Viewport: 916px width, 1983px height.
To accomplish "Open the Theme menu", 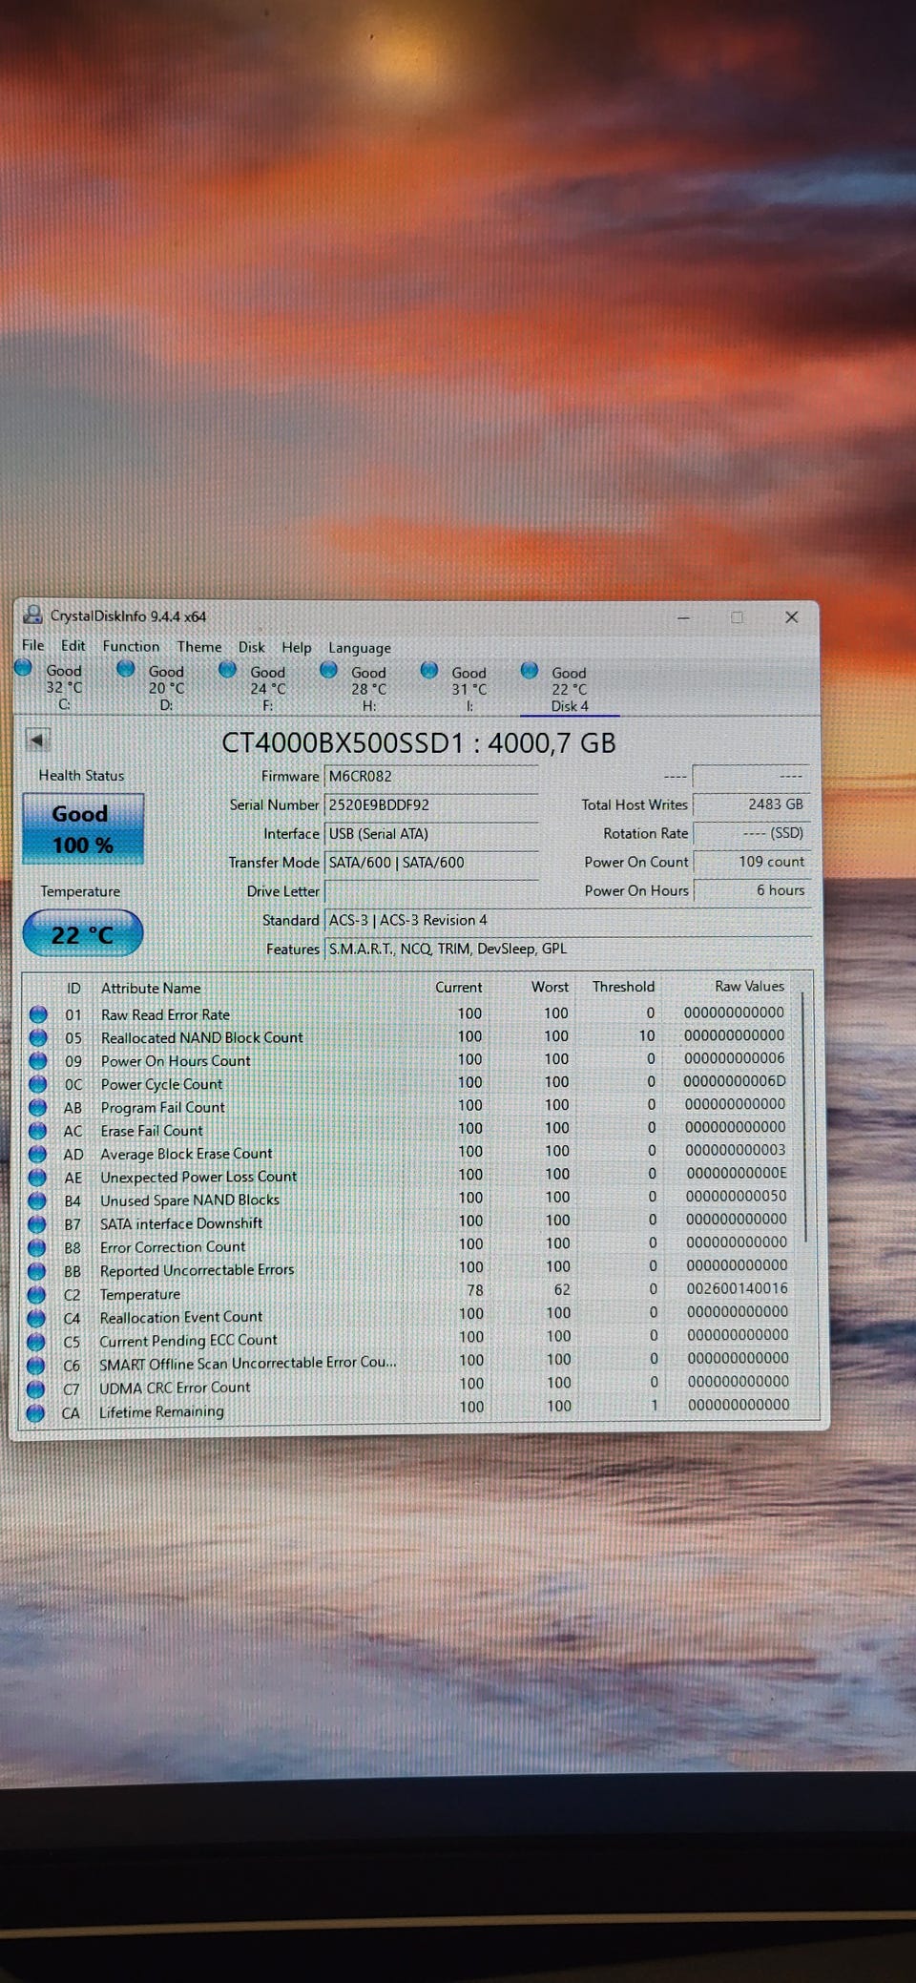I will 199,647.
